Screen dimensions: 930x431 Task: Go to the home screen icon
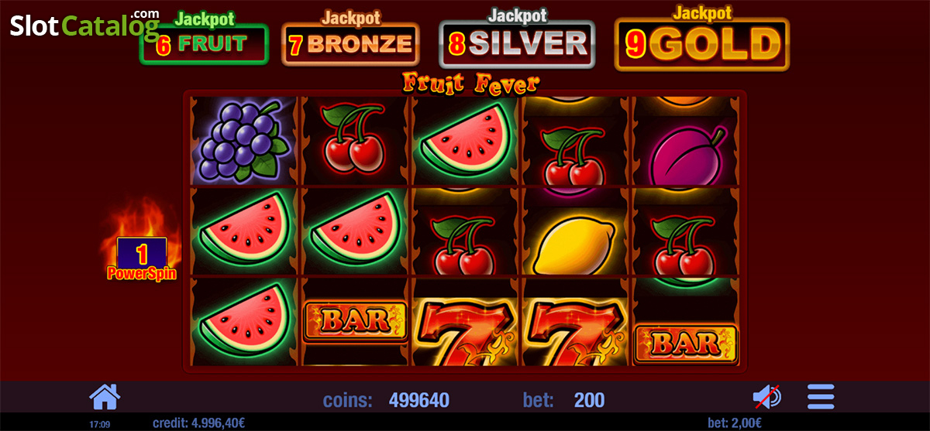tap(105, 398)
